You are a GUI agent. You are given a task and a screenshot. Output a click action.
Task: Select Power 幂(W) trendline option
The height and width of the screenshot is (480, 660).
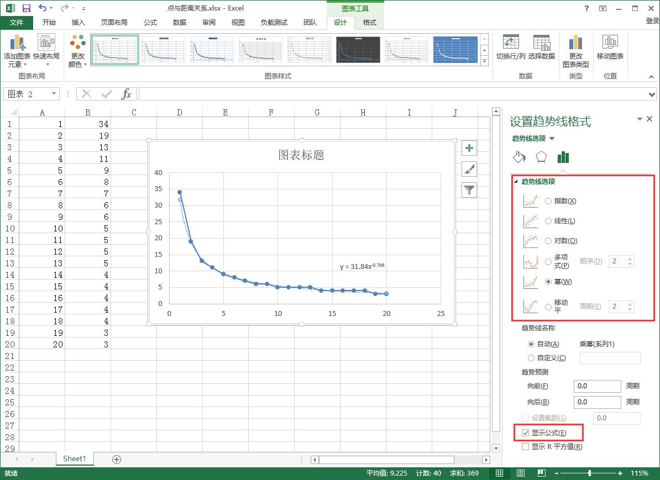(x=548, y=282)
